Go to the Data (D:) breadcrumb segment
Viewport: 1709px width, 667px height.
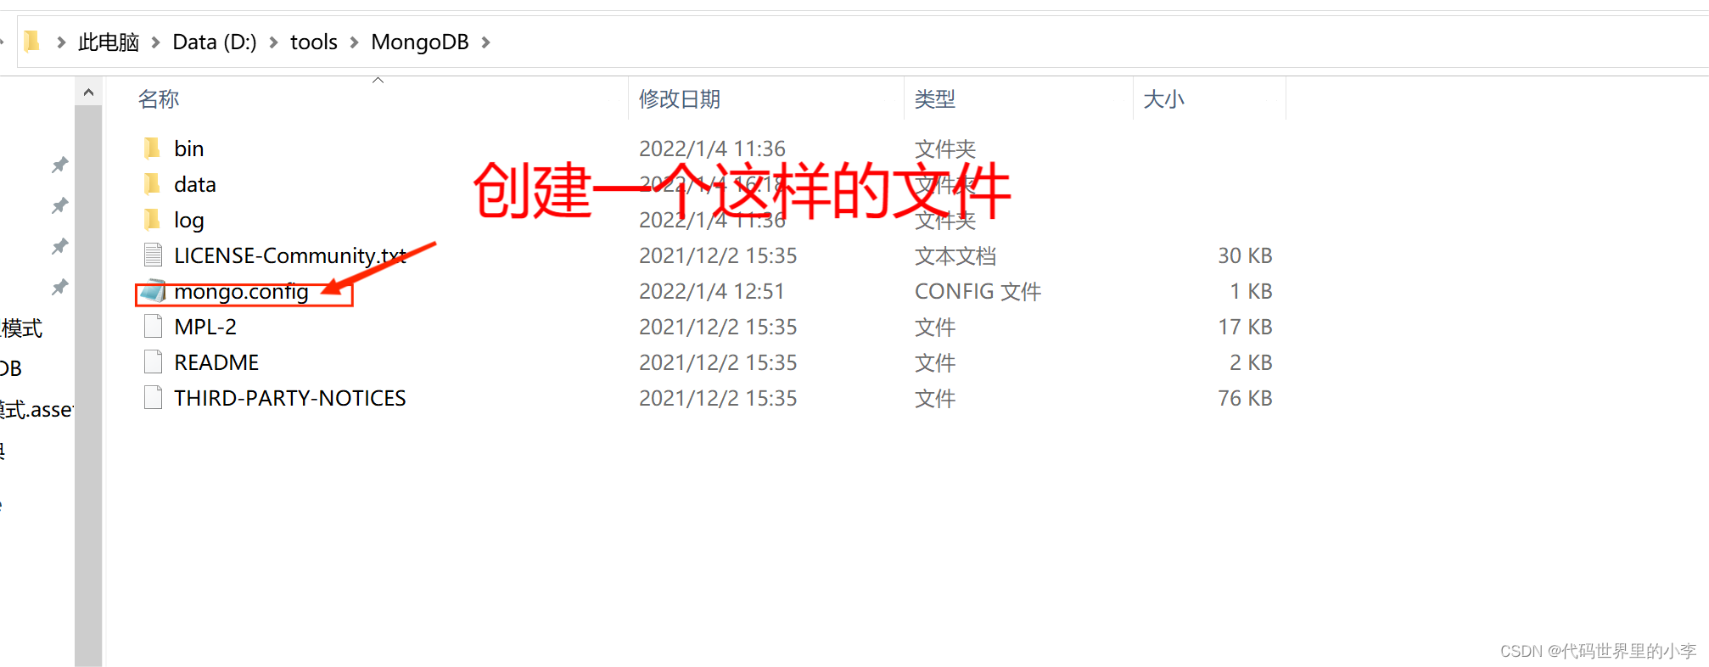(215, 42)
